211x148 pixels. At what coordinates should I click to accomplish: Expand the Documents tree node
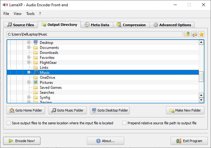coord(29,47)
